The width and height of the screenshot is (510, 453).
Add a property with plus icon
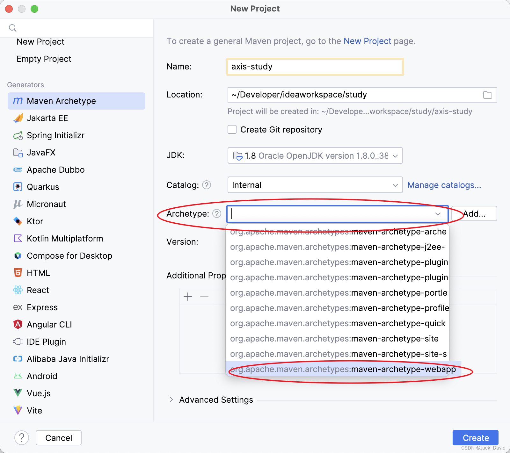coord(188,297)
